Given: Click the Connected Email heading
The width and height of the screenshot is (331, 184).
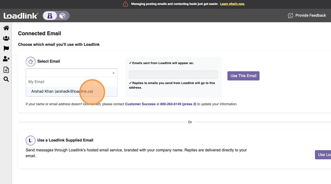Looking at the screenshot, I should click(x=39, y=33).
